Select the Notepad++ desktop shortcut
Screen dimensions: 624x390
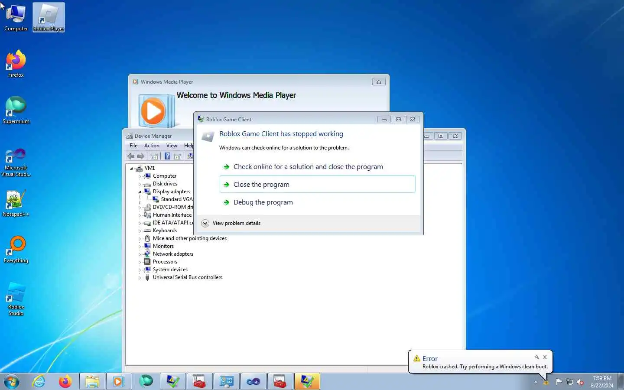(x=16, y=203)
